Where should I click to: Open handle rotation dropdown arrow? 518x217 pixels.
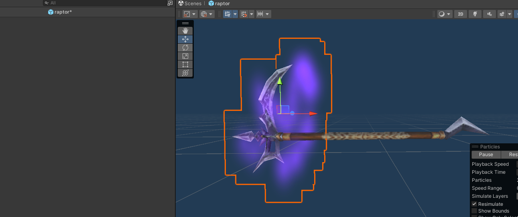pyautogui.click(x=211, y=14)
